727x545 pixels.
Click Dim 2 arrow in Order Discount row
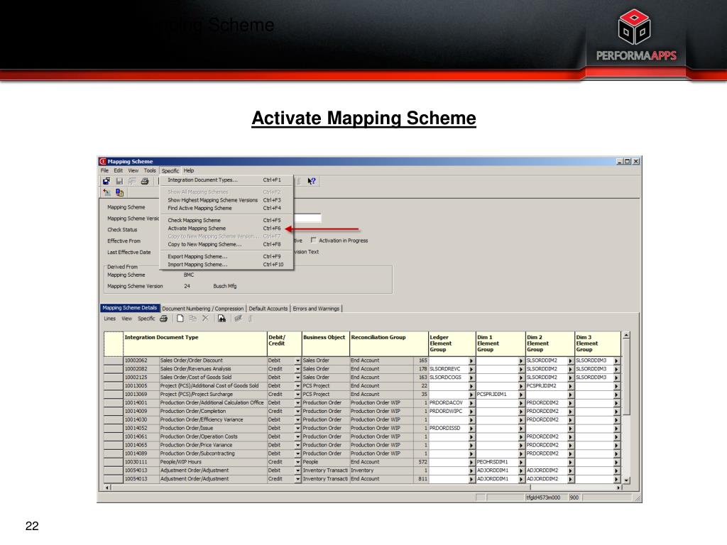coord(570,361)
